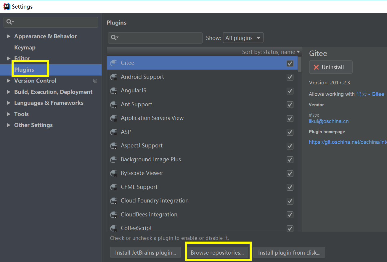
Task: Select the Bytecode Viewer plugin row
Action: [202, 173]
